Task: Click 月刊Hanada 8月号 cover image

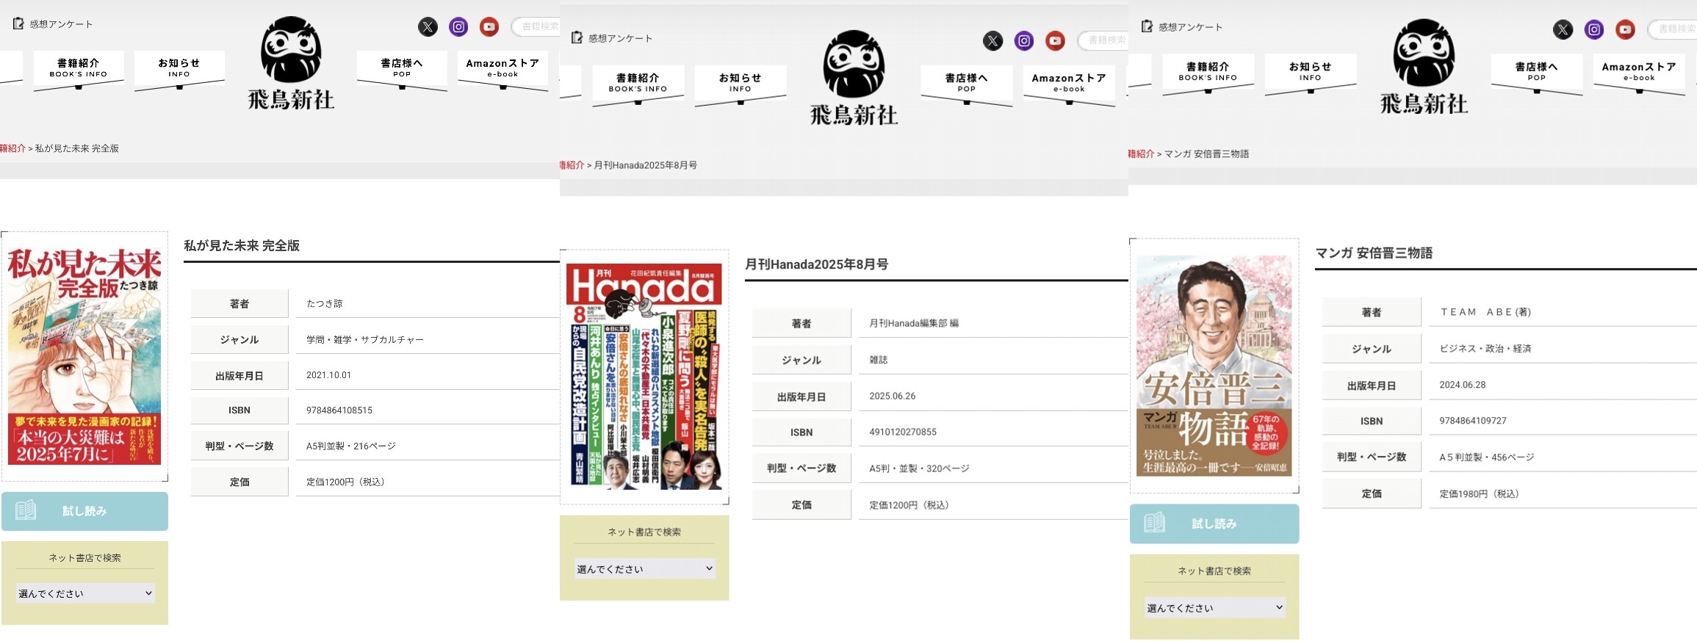Action: coord(644,377)
